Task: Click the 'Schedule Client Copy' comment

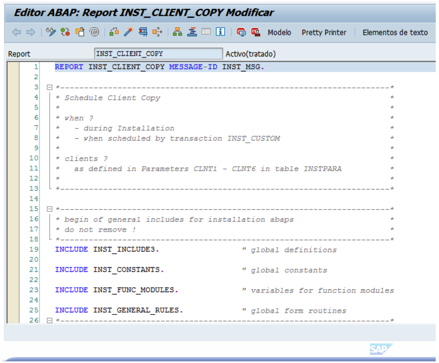Action: point(112,98)
